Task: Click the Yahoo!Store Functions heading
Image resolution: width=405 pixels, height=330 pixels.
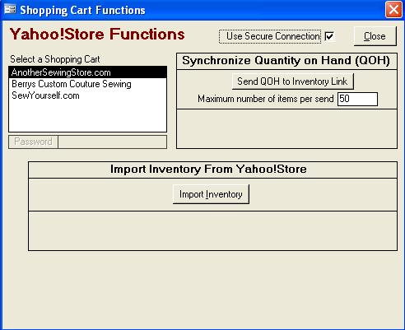Action: 97,35
